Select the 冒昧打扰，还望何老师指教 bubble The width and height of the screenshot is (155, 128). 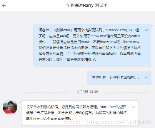coord(119,77)
